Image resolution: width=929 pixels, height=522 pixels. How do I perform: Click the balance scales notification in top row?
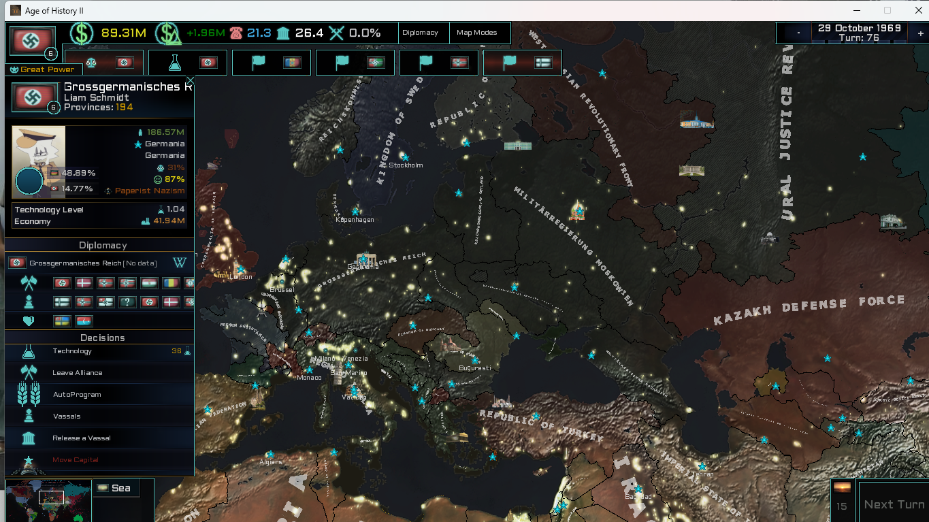[x=91, y=63]
